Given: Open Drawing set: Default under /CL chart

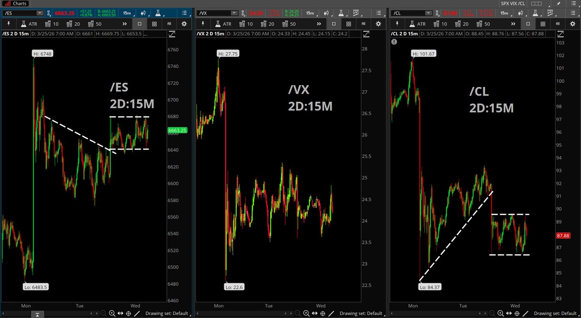Looking at the screenshot, I should 554,313.
